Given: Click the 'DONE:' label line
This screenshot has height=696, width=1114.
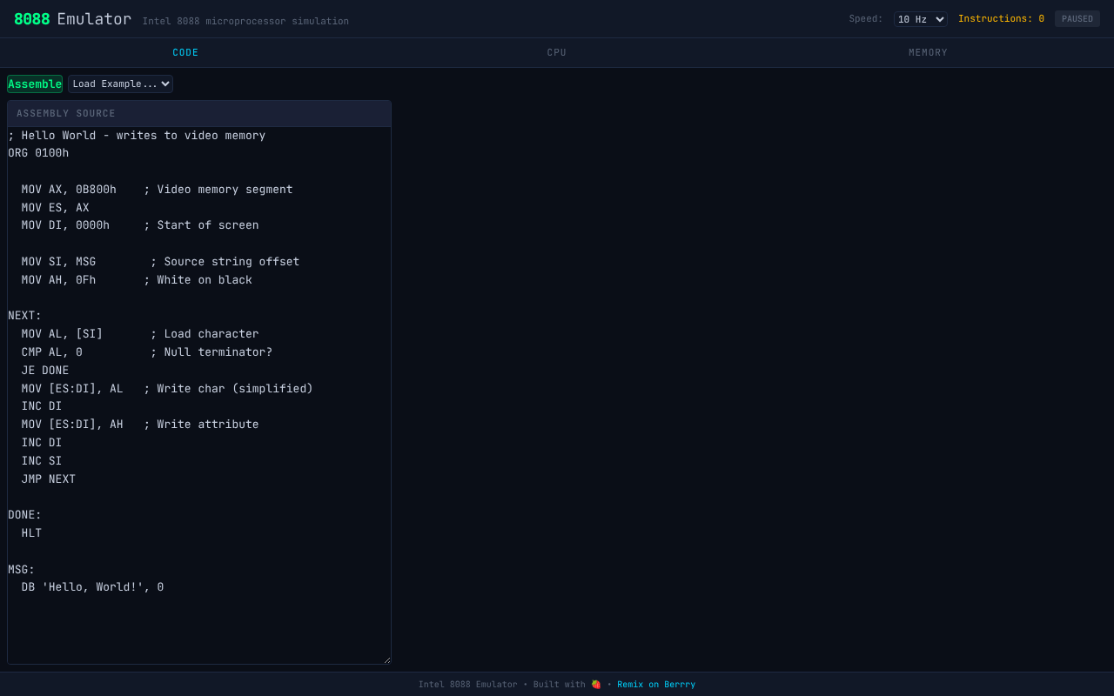Looking at the screenshot, I should click(x=24, y=515).
